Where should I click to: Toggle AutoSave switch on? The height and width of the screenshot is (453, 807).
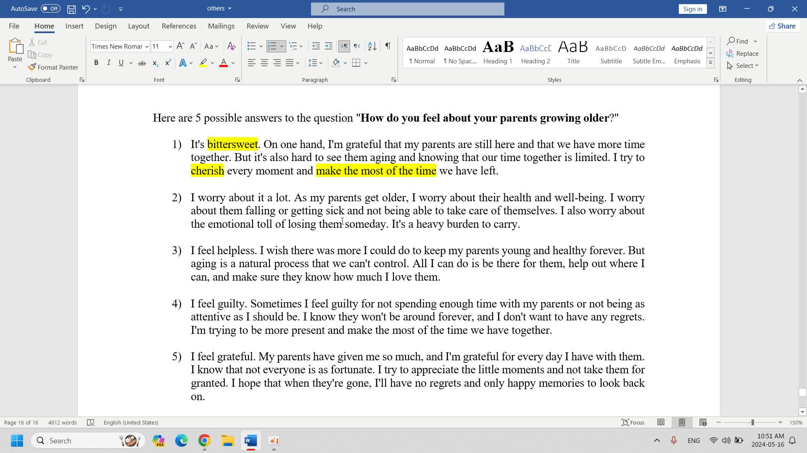click(x=50, y=8)
